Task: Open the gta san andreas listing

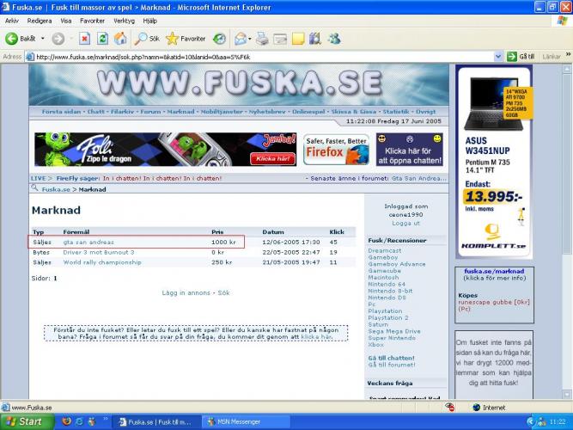Action: (88, 243)
